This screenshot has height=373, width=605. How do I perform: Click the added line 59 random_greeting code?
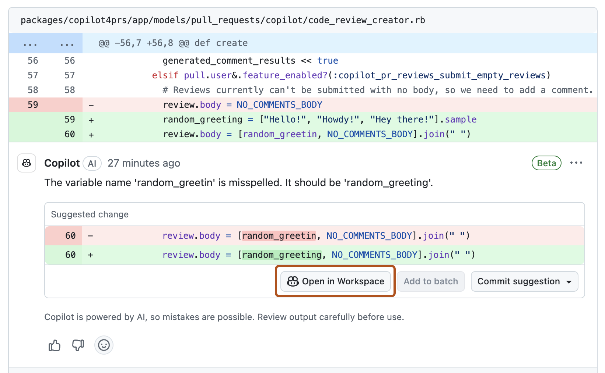[320, 120]
